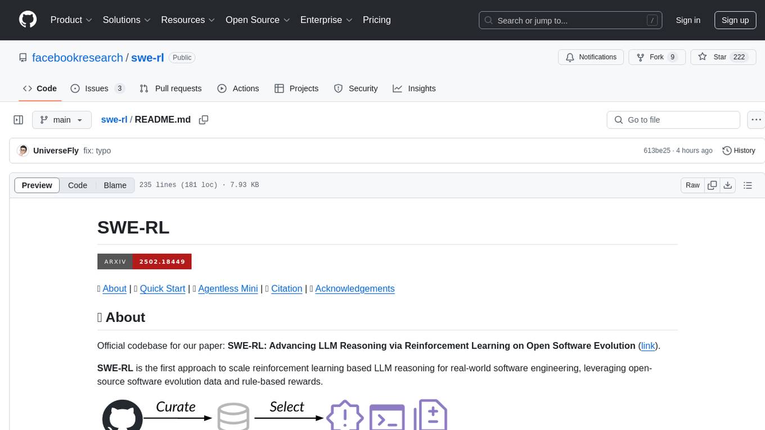The height and width of the screenshot is (430, 765).
Task: View the file History
Action: click(739, 150)
